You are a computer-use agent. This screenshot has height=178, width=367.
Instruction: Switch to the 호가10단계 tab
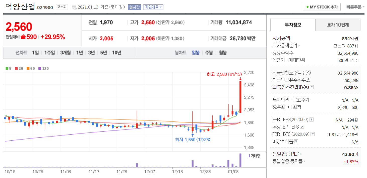pos(338,25)
